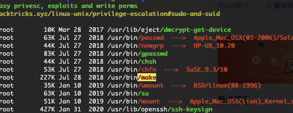Select the 重点词汇 section heading
Viewport: 293px width, 113px height.
(234, 99)
